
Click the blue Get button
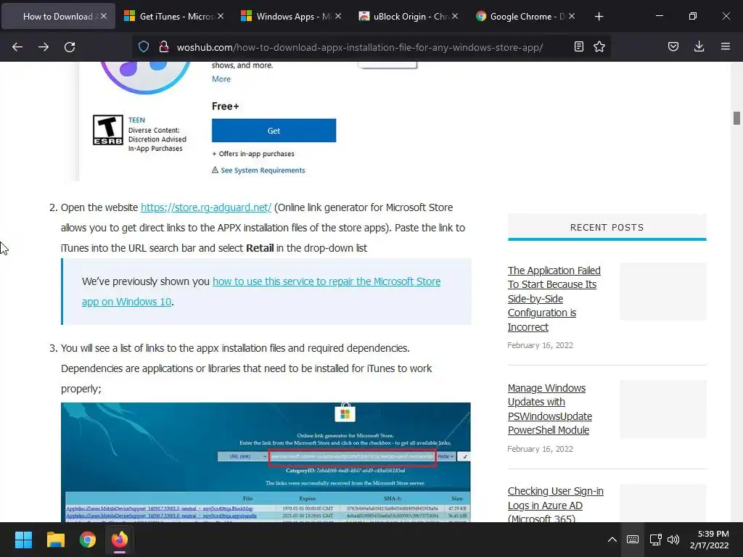[274, 131]
